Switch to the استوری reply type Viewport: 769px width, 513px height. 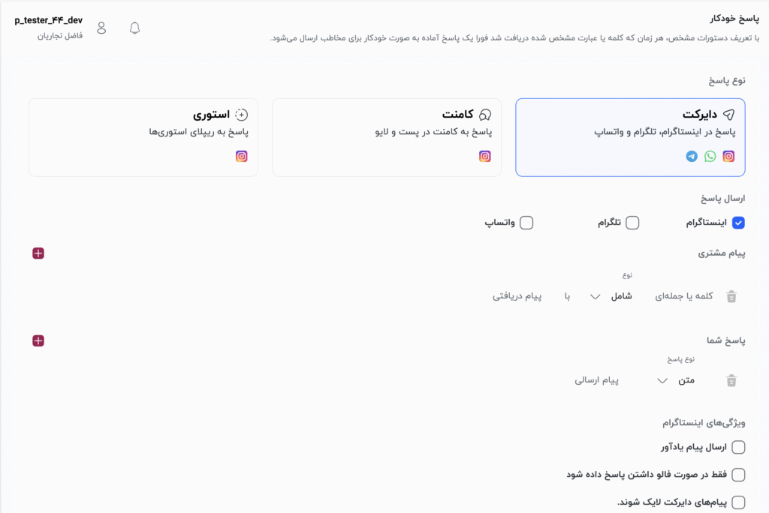click(143, 137)
